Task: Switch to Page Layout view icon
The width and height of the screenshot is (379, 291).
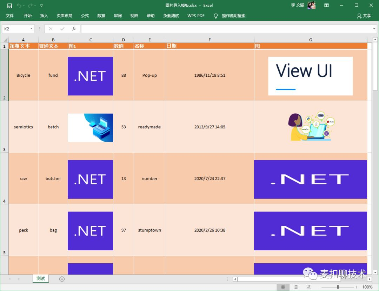Action: point(296,287)
